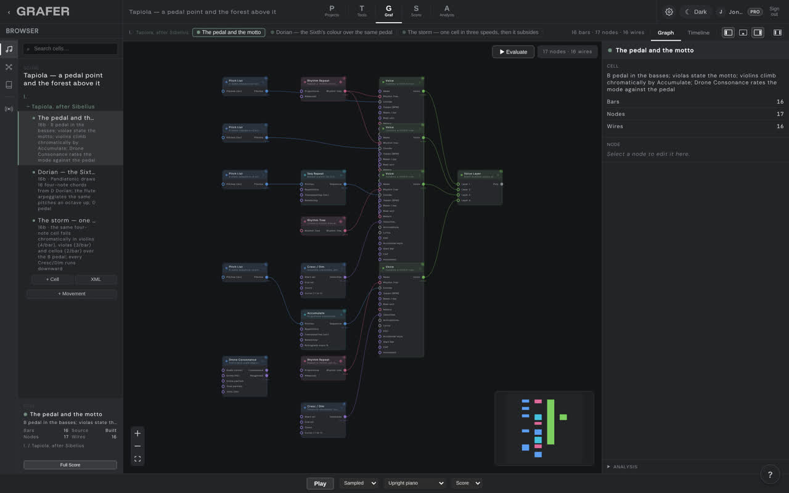Click the PRO badge
Viewport: 789px width, 493px height.
tap(754, 12)
